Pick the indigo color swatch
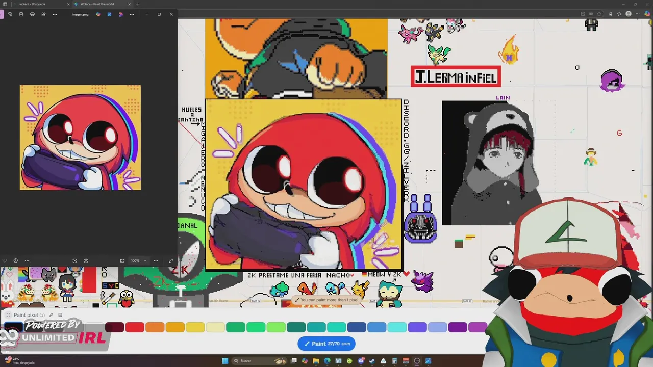 point(417,327)
